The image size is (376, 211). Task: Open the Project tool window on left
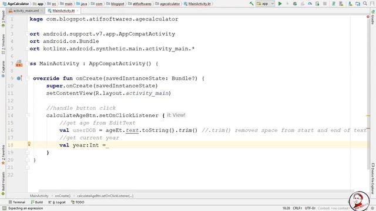3,19
